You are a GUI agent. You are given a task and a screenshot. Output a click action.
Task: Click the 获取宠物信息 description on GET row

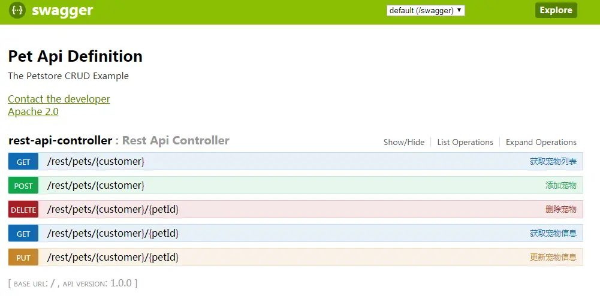[x=553, y=233]
